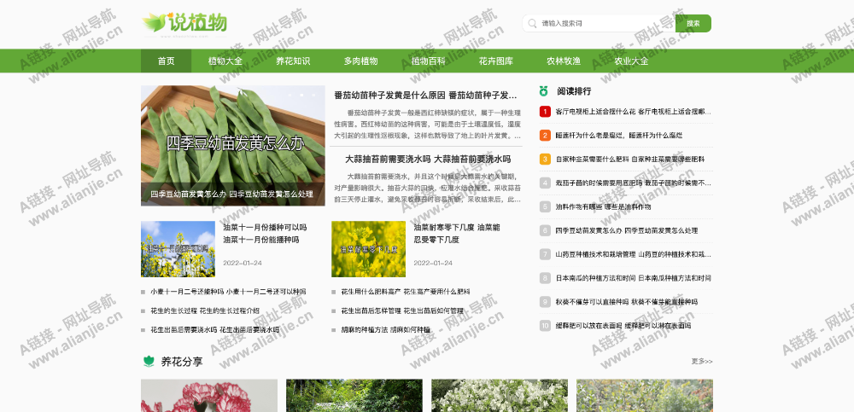Click the 更多>> link in 养花分享

point(701,362)
